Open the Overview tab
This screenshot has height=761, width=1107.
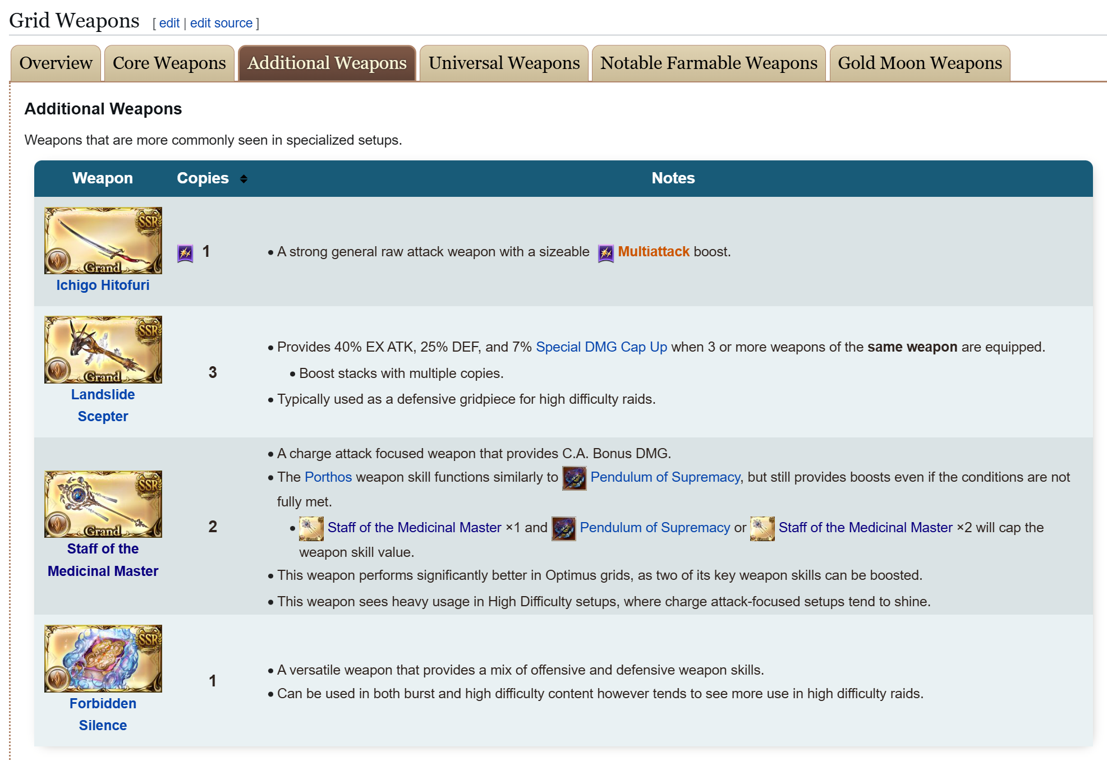[56, 63]
